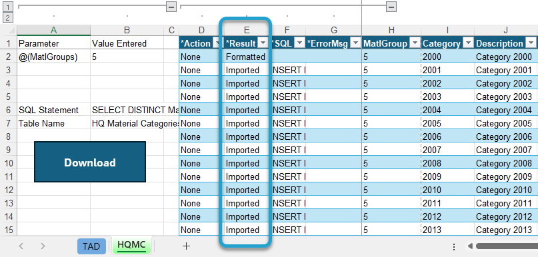
Task: Click MatlGroup '5' cell in row 7
Action: pyautogui.click(x=391, y=123)
